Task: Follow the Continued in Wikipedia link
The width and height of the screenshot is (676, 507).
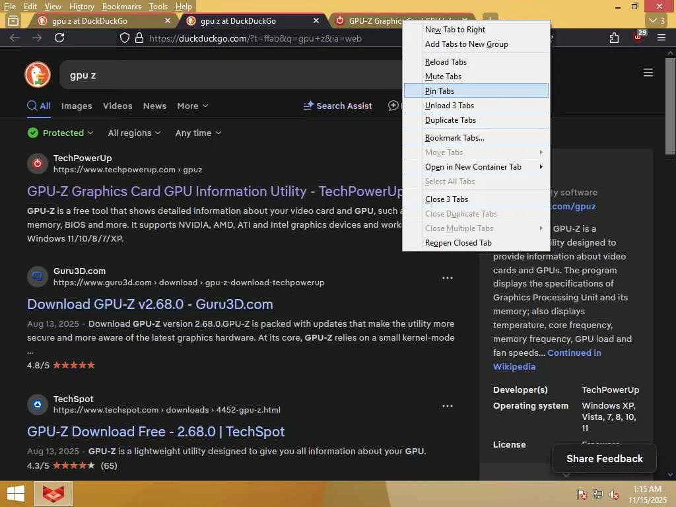Action: [x=547, y=360]
